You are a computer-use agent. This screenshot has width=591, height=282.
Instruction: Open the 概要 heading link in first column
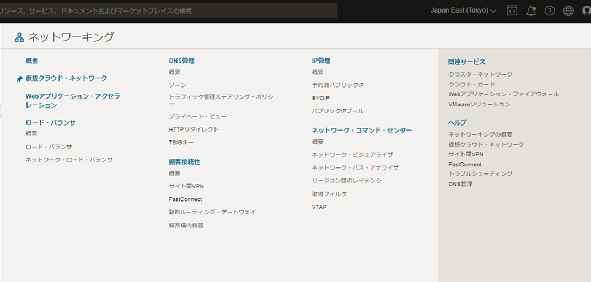(31, 61)
